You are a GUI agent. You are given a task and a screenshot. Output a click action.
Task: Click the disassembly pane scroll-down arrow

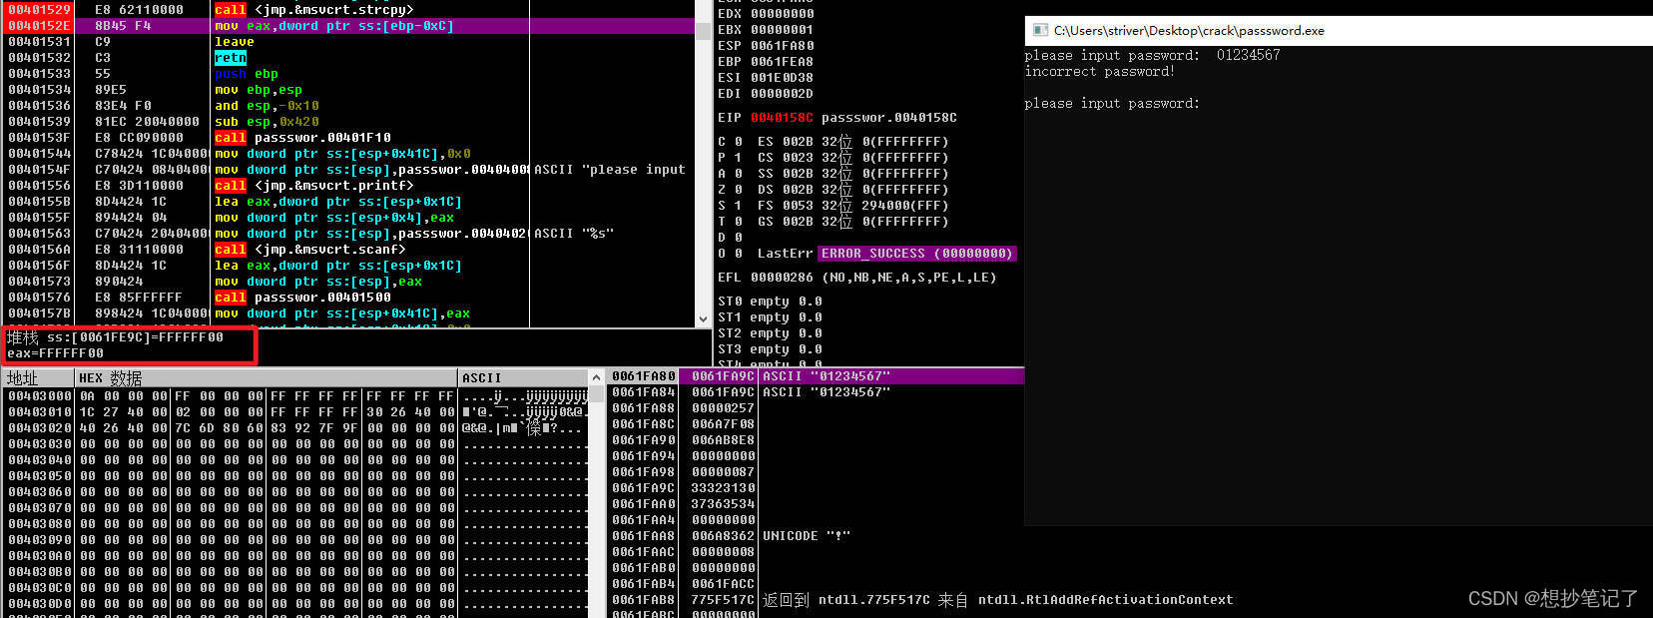704,319
